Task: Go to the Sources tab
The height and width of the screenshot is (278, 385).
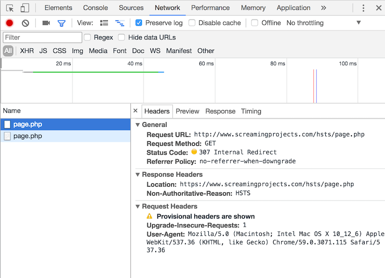Action: click(131, 8)
